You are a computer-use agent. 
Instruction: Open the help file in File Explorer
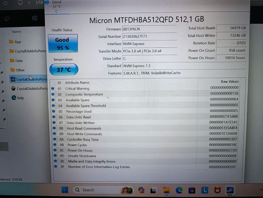[18, 98]
